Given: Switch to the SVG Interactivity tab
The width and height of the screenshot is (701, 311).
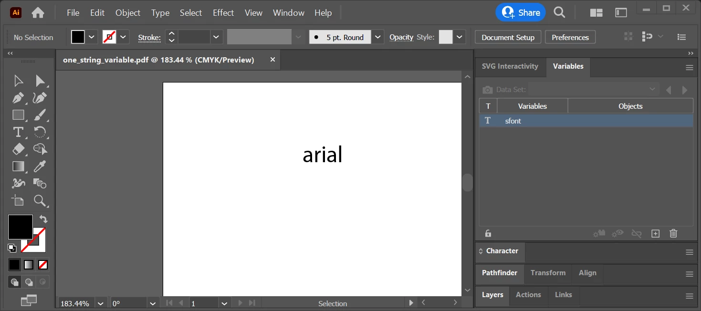Looking at the screenshot, I should (510, 66).
